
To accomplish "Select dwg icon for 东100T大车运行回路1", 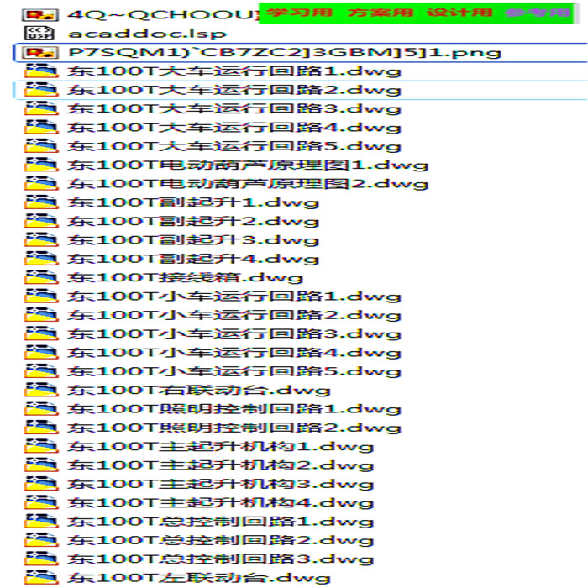I will point(41,71).
